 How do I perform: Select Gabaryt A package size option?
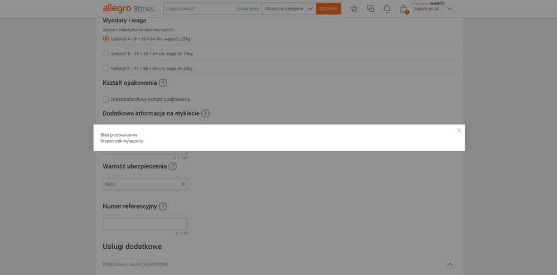click(x=106, y=39)
